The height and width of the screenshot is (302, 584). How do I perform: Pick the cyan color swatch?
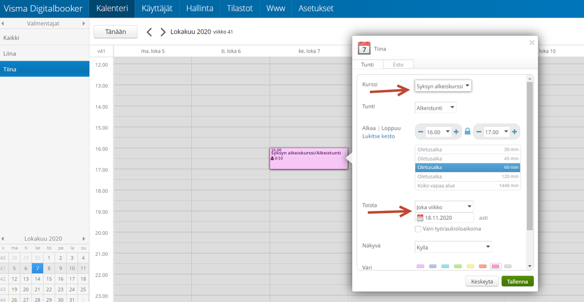pyautogui.click(x=445, y=266)
